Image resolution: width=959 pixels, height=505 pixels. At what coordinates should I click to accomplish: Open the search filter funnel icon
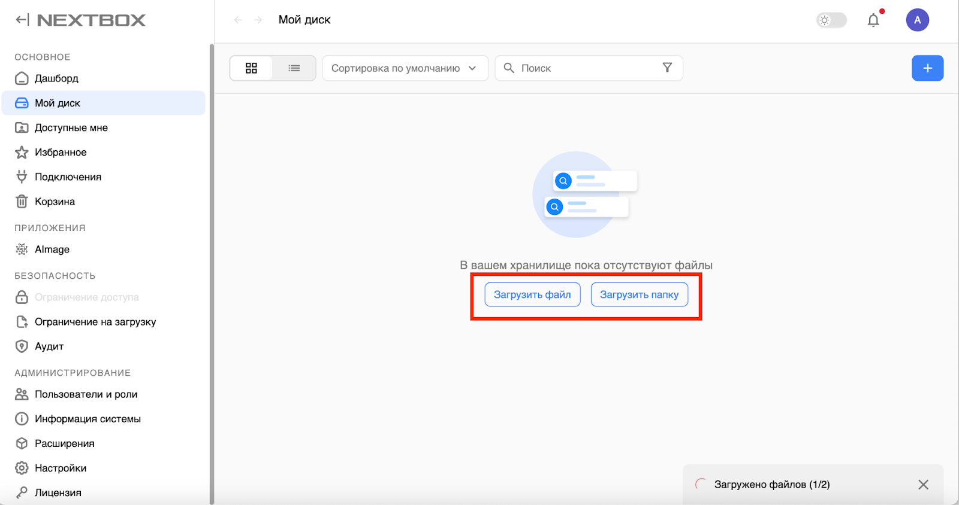pos(667,68)
